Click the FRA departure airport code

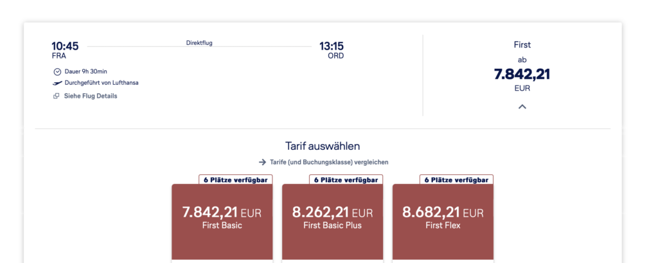[59, 56]
